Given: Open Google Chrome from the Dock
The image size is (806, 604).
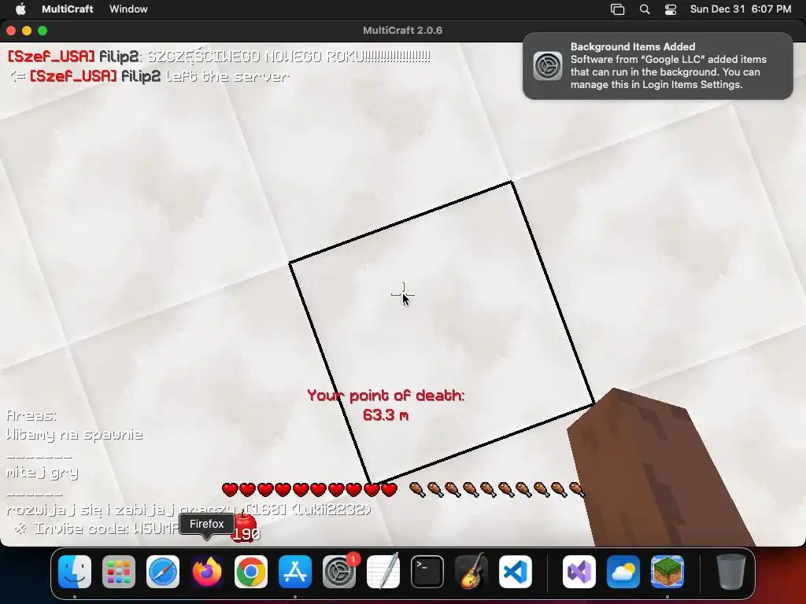Looking at the screenshot, I should click(251, 572).
